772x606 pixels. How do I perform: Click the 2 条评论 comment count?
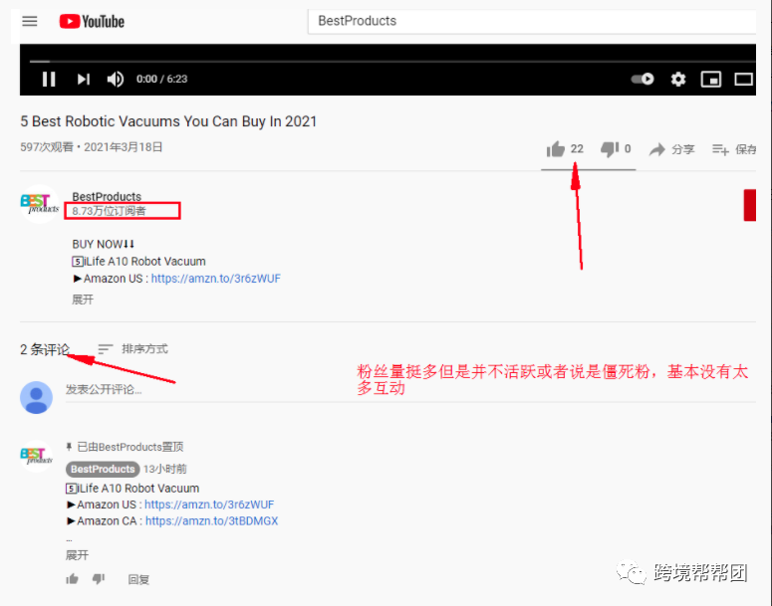tap(44, 349)
